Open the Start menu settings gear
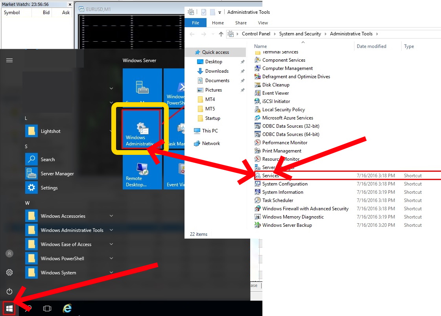This screenshot has height=316, width=441. [x=9, y=272]
